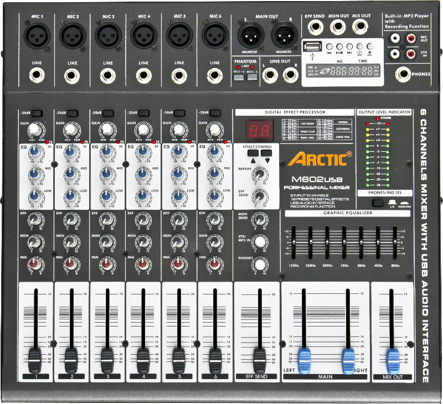Click the GAIN knob on channel 4
Image resolution: width=443 pixels, height=404 pixels.
(143, 131)
